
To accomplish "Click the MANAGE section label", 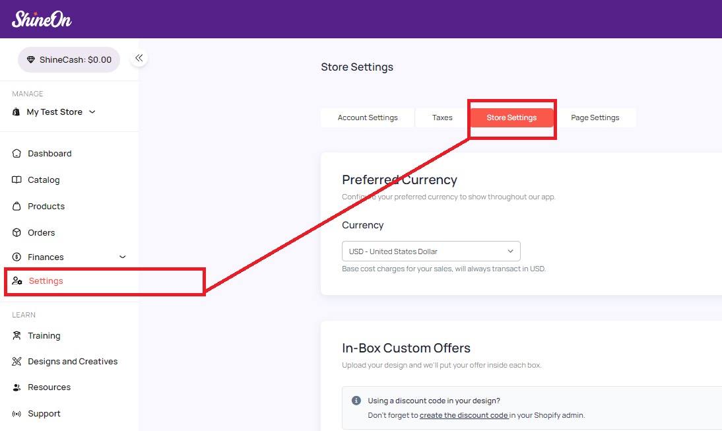I will (x=28, y=94).
